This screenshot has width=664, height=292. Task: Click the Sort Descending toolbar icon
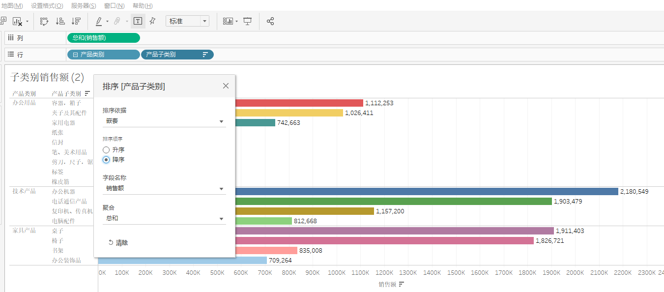pyautogui.click(x=76, y=21)
